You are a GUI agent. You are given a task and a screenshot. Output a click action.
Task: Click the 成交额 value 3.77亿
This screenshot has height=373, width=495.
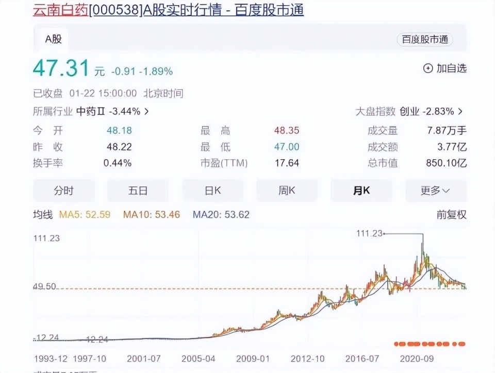(x=452, y=147)
